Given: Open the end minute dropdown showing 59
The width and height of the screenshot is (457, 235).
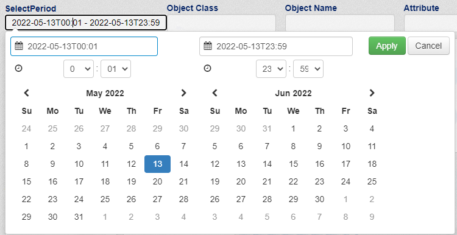Looking at the screenshot, I should pyautogui.click(x=308, y=69).
